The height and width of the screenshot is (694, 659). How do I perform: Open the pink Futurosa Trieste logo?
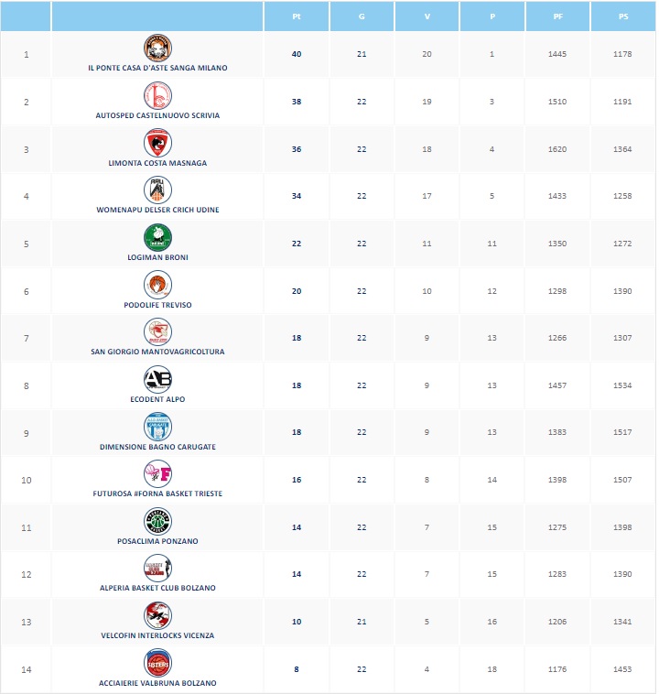(x=157, y=473)
